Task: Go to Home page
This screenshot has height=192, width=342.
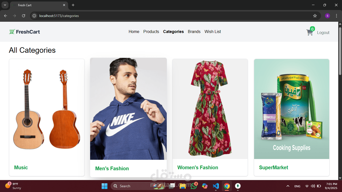Action: pos(134,32)
